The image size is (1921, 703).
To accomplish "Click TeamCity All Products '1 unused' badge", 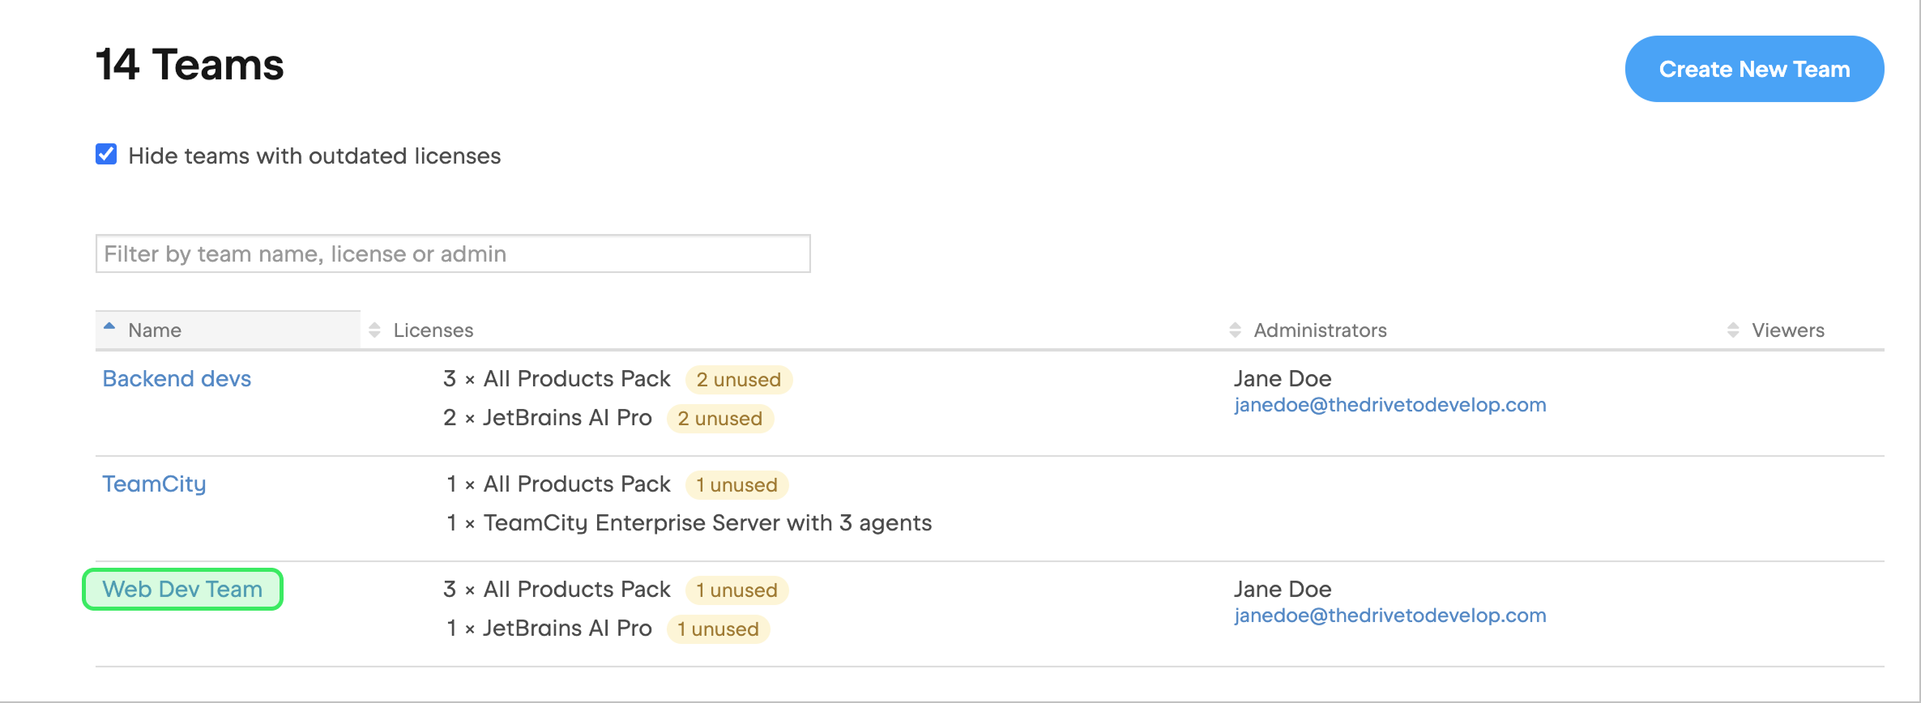I will [x=736, y=485].
